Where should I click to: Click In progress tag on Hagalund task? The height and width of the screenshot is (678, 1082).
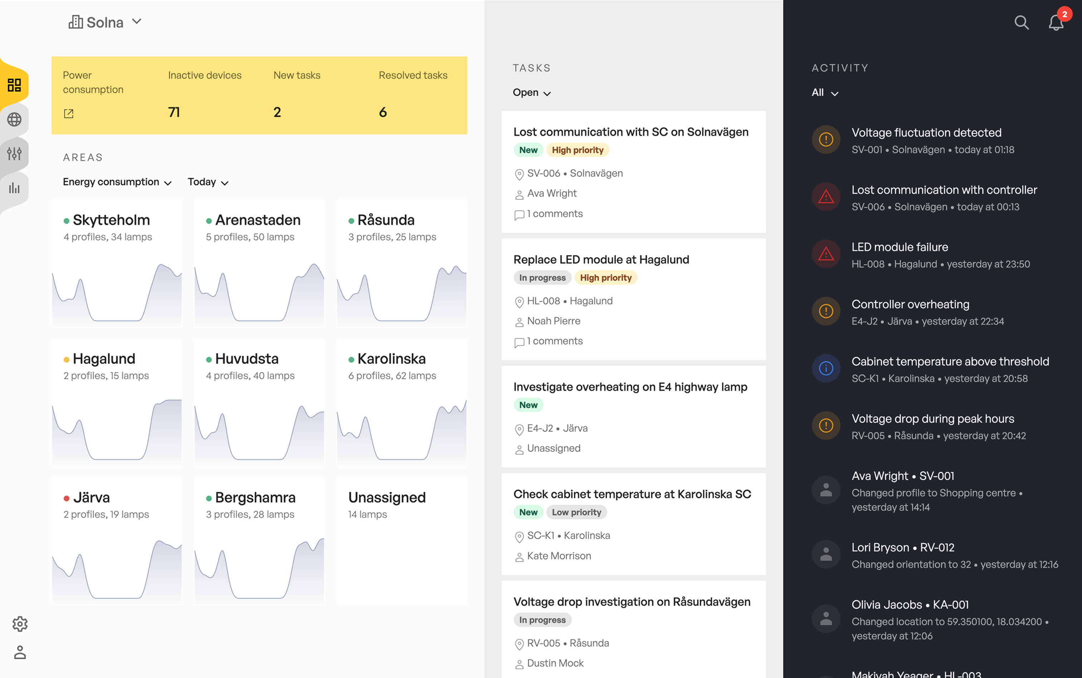tap(542, 277)
